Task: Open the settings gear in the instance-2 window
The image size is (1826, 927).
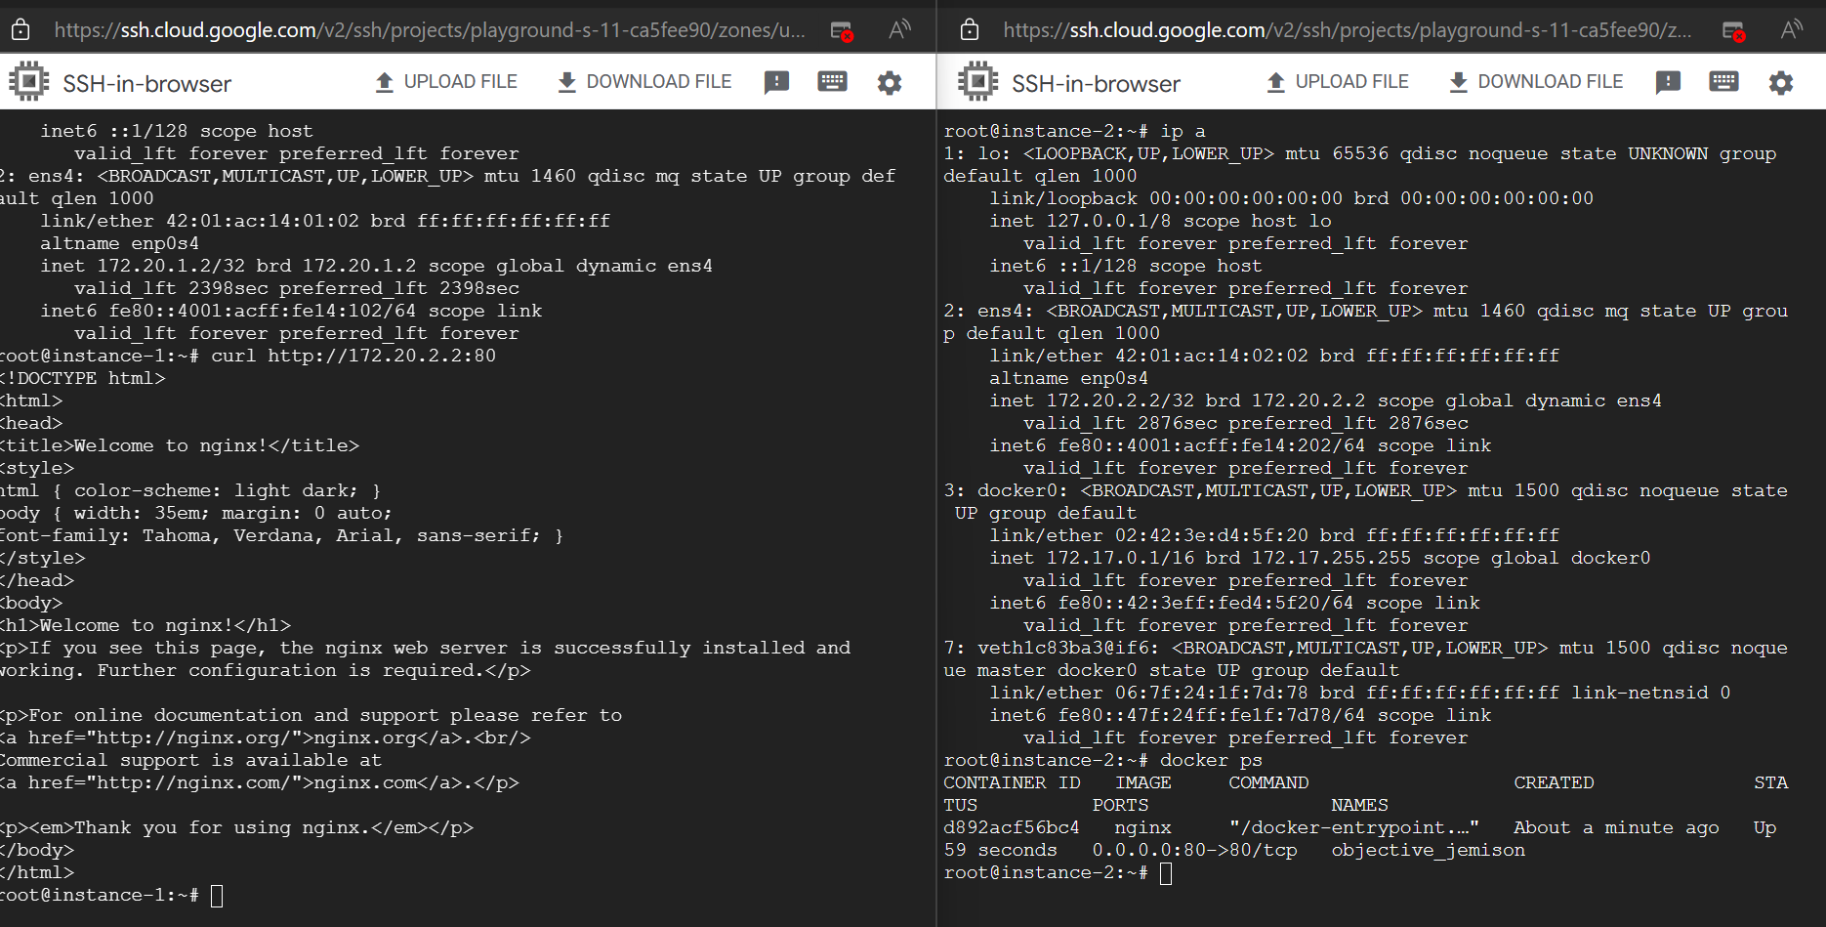Action: pyautogui.click(x=1780, y=83)
